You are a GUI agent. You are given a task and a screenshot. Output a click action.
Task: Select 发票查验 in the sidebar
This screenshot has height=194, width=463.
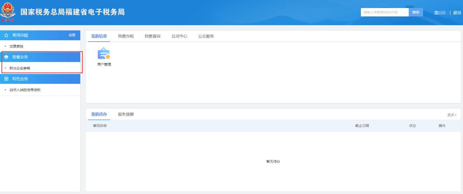click(x=16, y=46)
